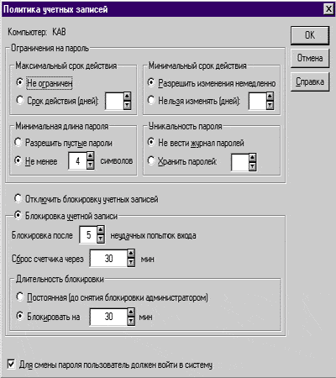The height and width of the screenshot is (378, 336).
Task: Click the 'Сброс счетчика через' minutes field
Action: pyautogui.click(x=109, y=258)
